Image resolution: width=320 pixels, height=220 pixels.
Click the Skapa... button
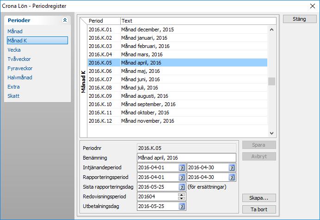(259, 198)
